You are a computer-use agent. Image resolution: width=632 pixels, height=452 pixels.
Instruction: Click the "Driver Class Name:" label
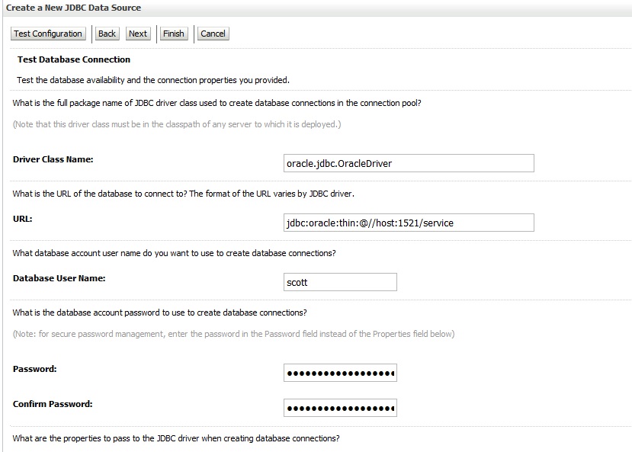pyautogui.click(x=53, y=159)
